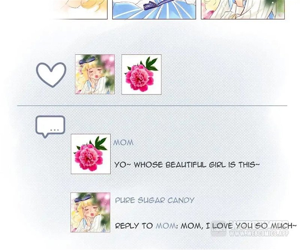Select the pink peony avatar in likes row

[x=141, y=75]
